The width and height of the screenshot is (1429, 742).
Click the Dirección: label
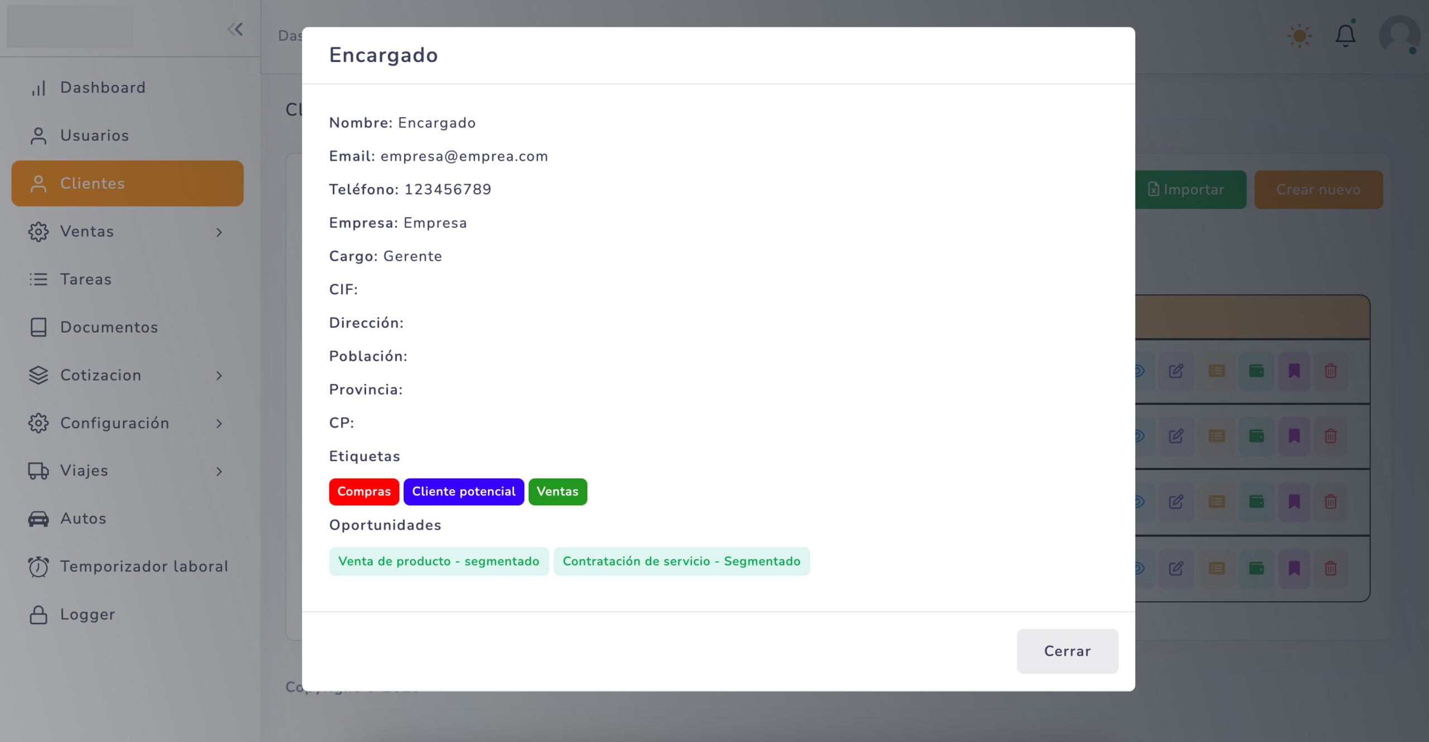pos(366,323)
